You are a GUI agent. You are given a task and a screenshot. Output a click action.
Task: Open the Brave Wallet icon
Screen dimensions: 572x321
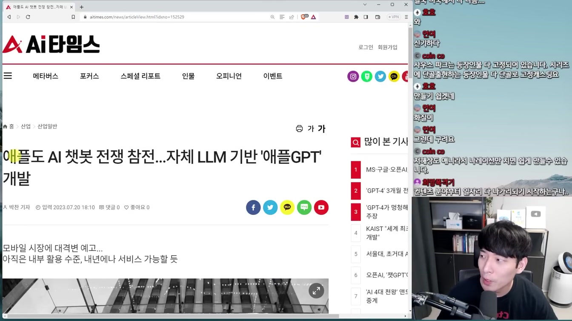click(378, 17)
